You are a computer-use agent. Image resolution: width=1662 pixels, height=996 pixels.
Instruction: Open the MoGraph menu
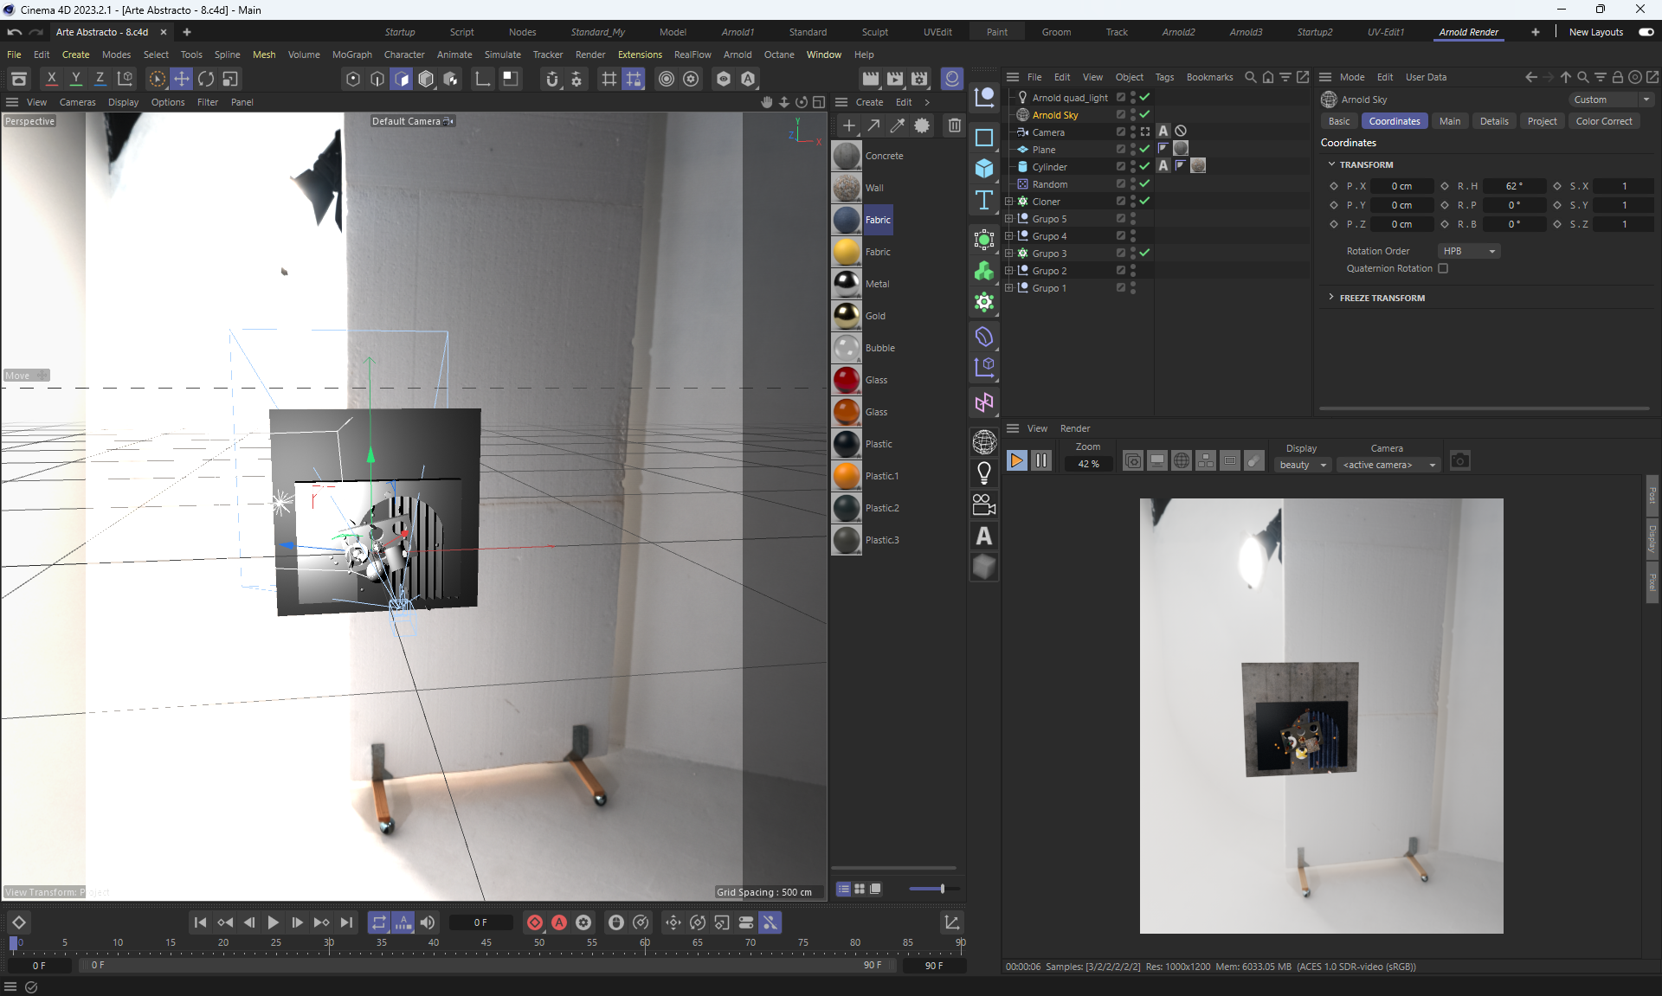(351, 55)
